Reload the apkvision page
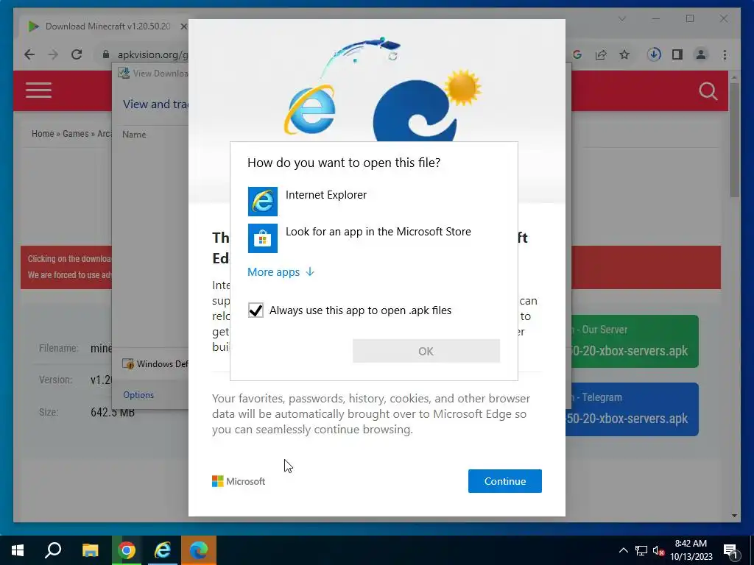 coord(77,54)
